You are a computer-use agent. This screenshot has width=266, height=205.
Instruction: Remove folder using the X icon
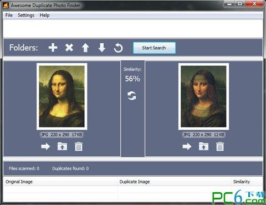pyautogui.click(x=69, y=48)
